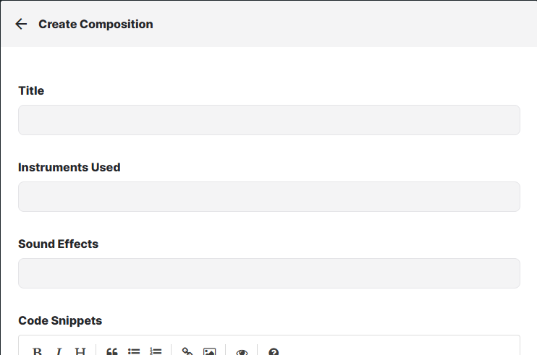Image resolution: width=537 pixels, height=355 pixels.
Task: Toggle the editor preview eye icon
Action: [242, 351]
